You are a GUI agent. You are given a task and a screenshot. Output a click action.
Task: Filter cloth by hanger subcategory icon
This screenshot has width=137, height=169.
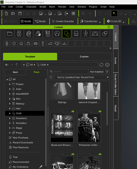click(64, 43)
